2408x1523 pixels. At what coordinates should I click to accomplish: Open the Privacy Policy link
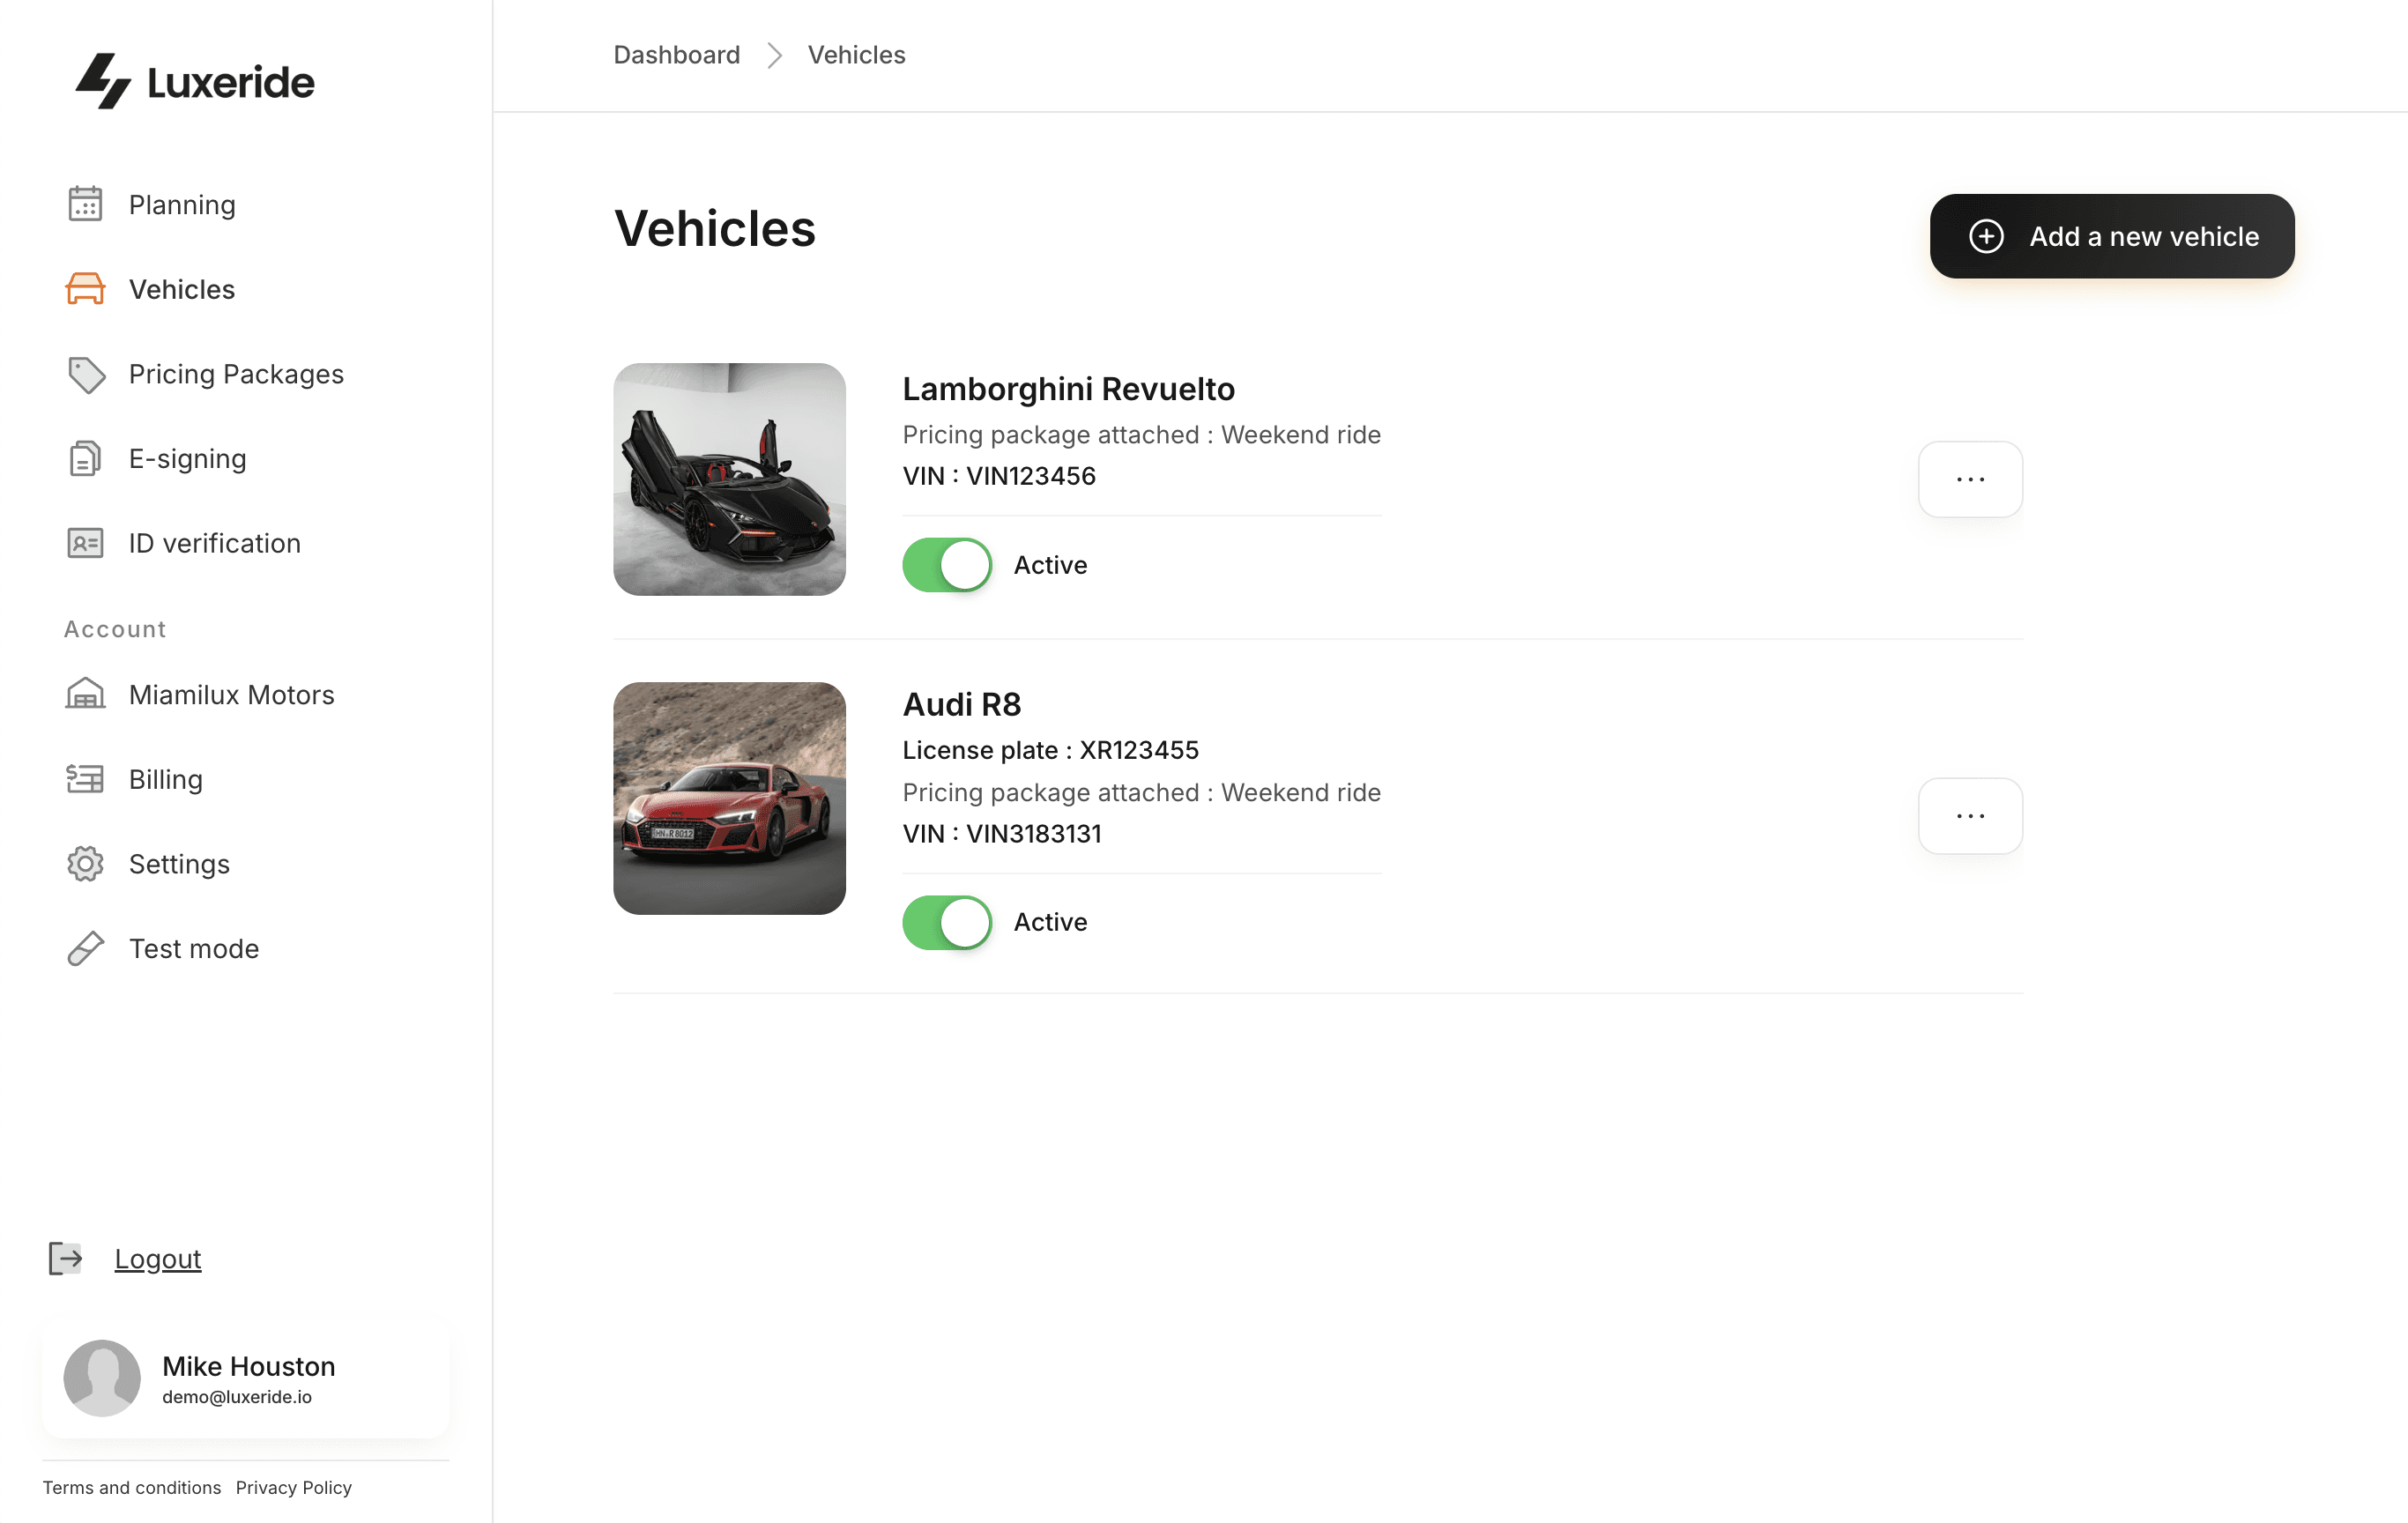pyautogui.click(x=293, y=1487)
